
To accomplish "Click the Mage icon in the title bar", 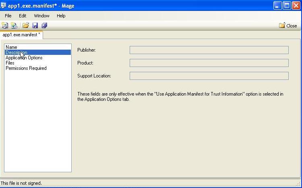I will tap(3, 5).
